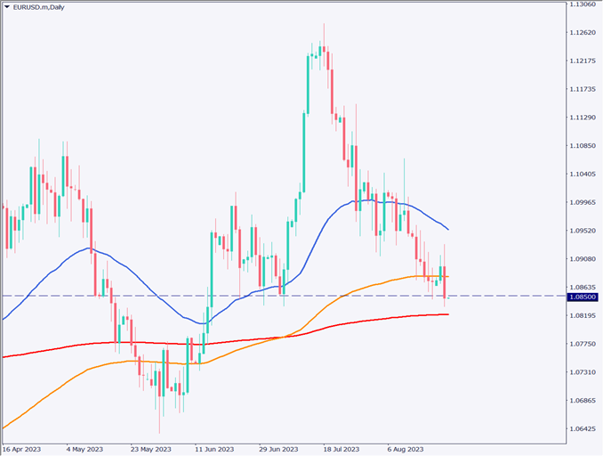Select price axis value 1.08635
The width and height of the screenshot is (603, 456).
[583, 288]
